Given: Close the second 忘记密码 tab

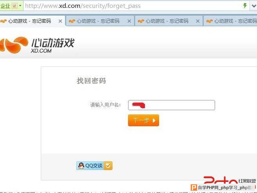Looking at the screenshot, I should pos(129,21).
